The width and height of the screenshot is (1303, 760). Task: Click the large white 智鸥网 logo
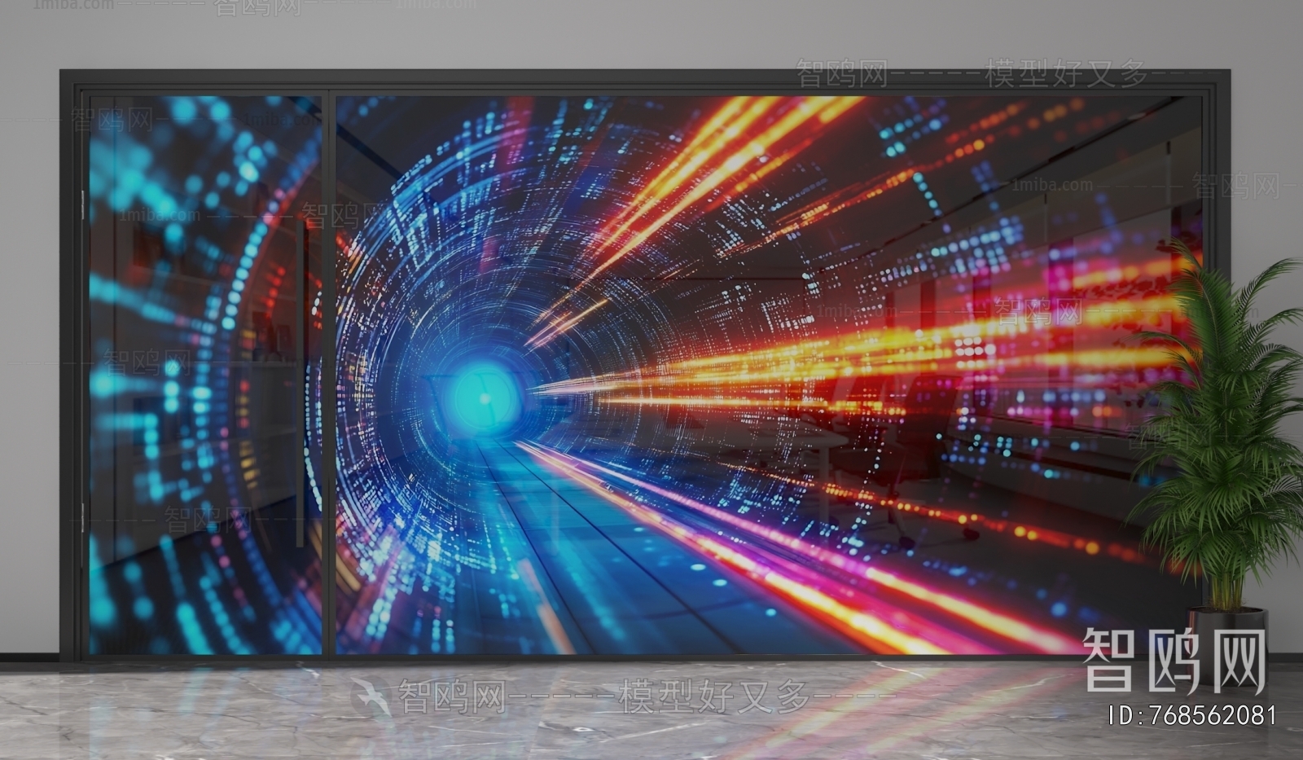1174,661
